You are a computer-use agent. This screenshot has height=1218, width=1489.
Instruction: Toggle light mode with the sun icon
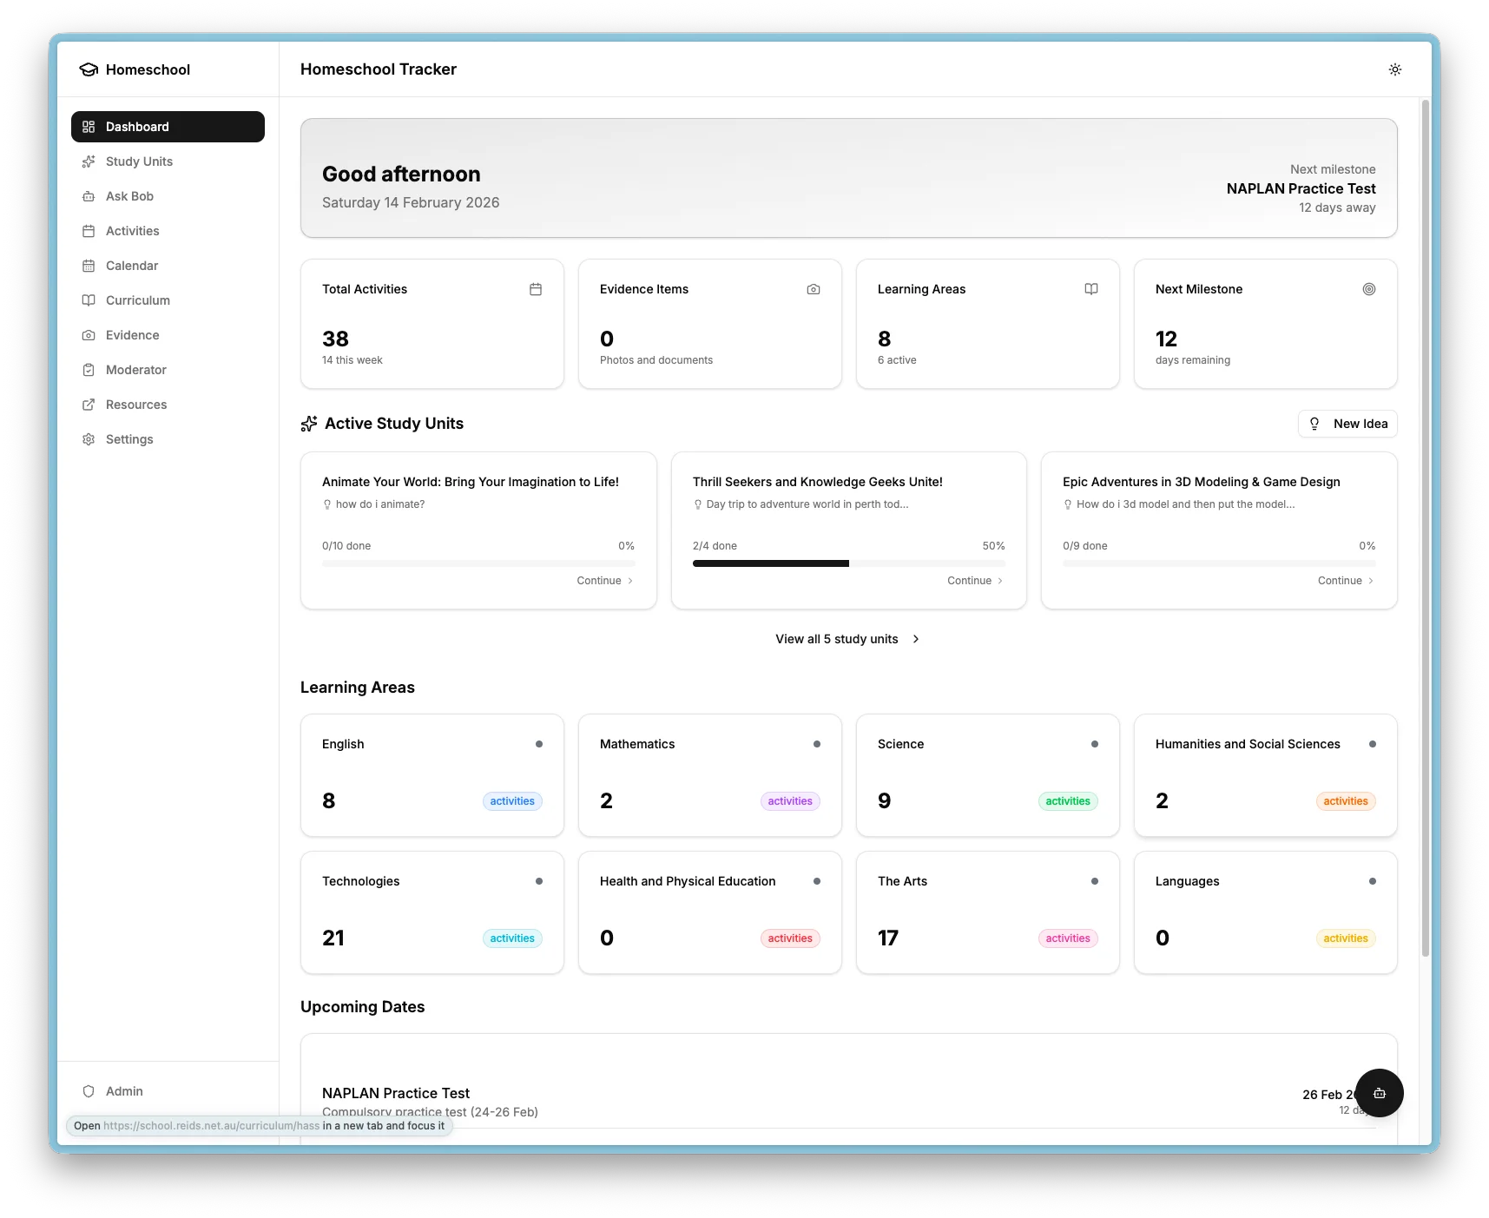[x=1395, y=69]
